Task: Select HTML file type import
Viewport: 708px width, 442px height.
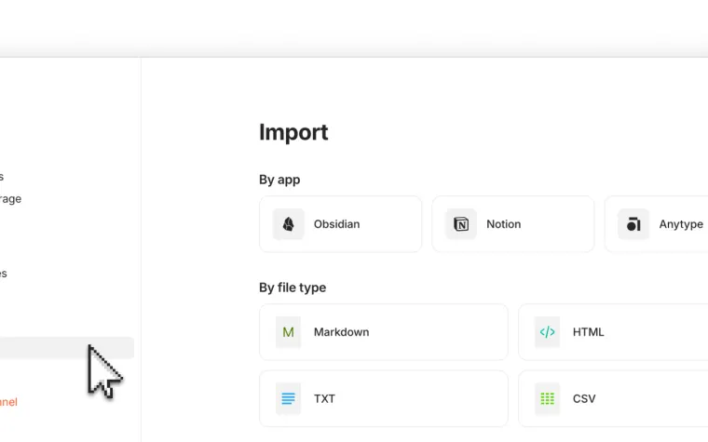Action: click(613, 332)
